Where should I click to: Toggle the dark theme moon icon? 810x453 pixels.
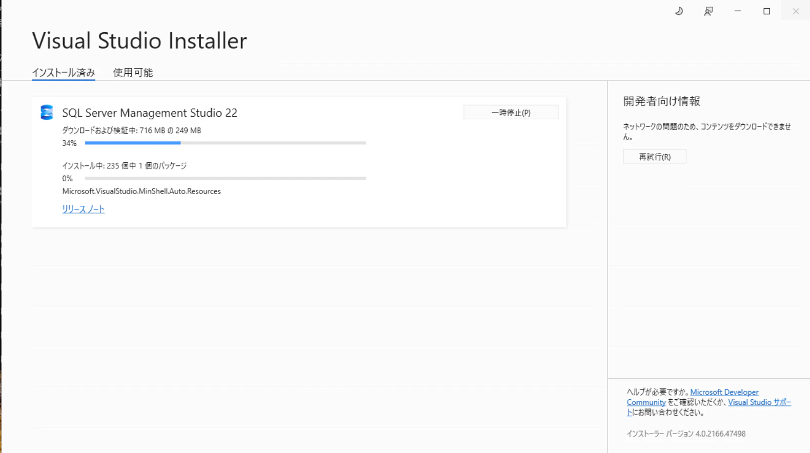tap(679, 11)
